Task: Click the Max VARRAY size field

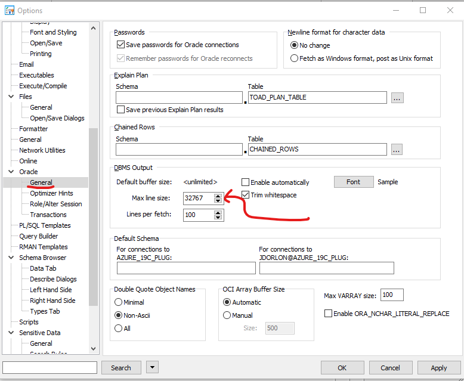Action: 392,295
